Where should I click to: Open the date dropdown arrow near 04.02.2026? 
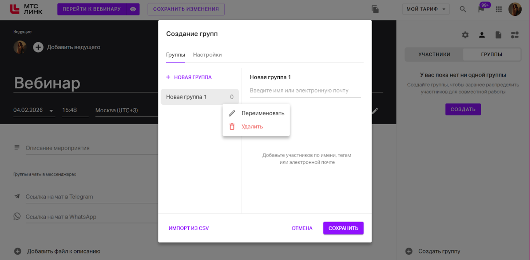pos(51,110)
